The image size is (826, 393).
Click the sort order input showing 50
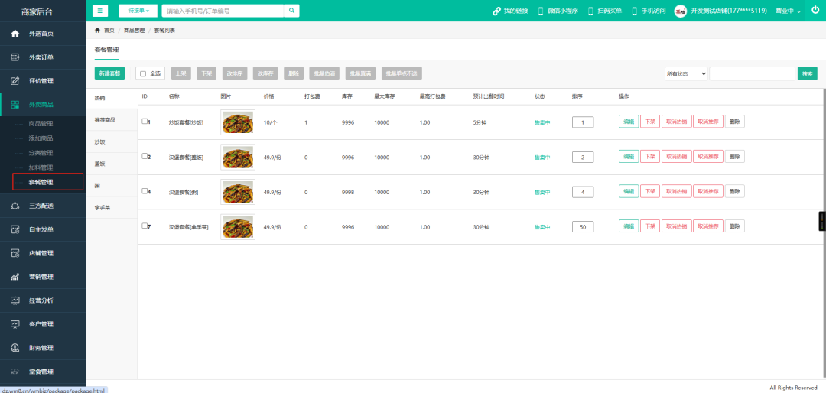tap(583, 227)
